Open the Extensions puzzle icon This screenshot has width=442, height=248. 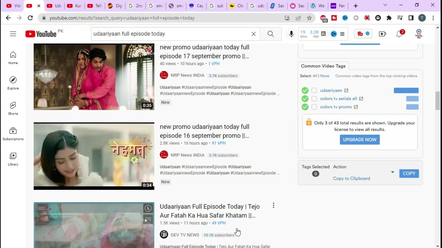389,18
